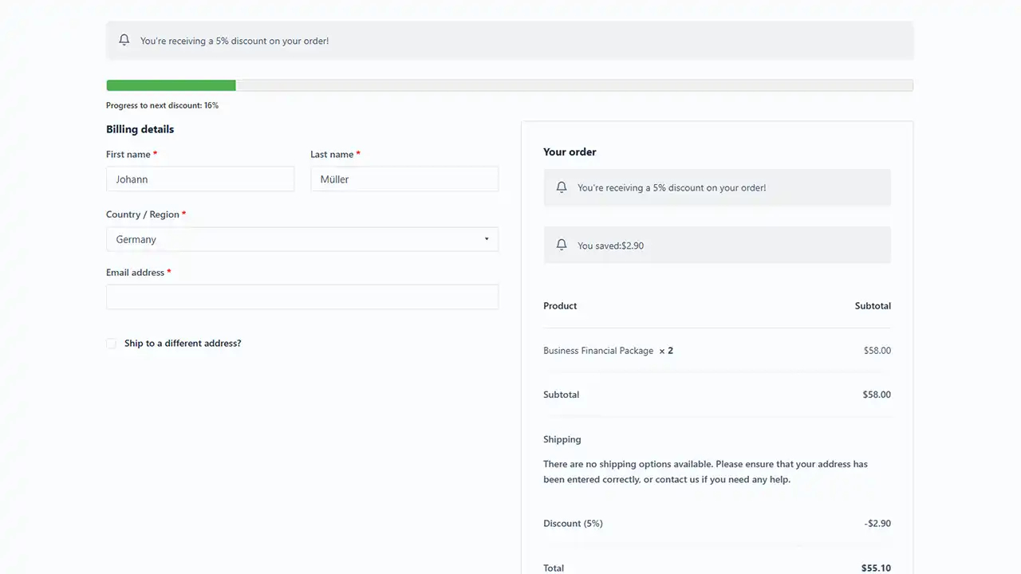Select the Business Financial Package product name

598,351
